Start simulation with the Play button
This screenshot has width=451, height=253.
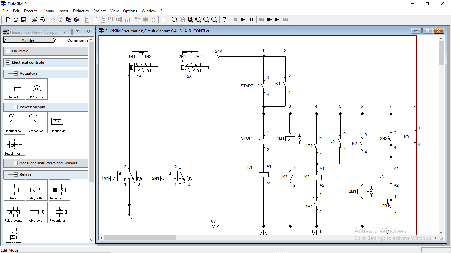coord(243,20)
